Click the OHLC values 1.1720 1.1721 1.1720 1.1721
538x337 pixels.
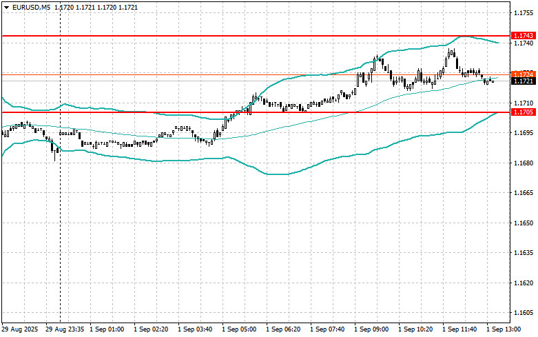[96, 7]
